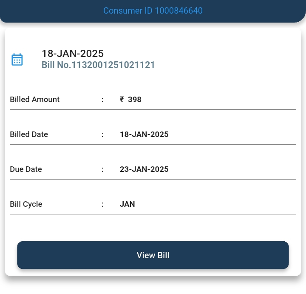306x294 pixels.
Task: Click the colon separator in Billed Amount row
Action: pos(102,100)
